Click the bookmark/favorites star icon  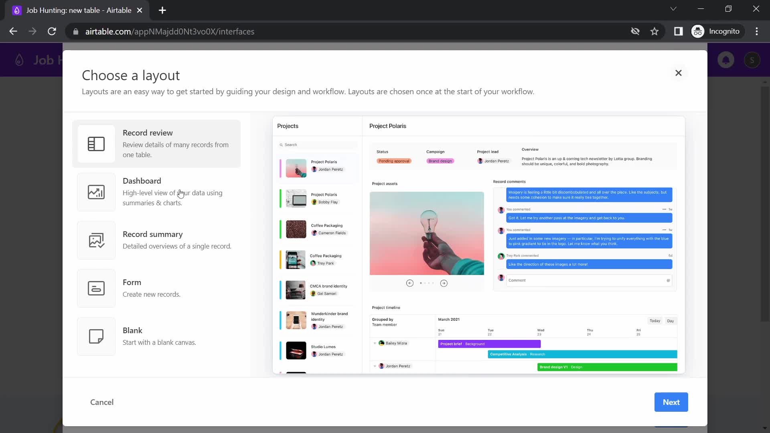655,31
